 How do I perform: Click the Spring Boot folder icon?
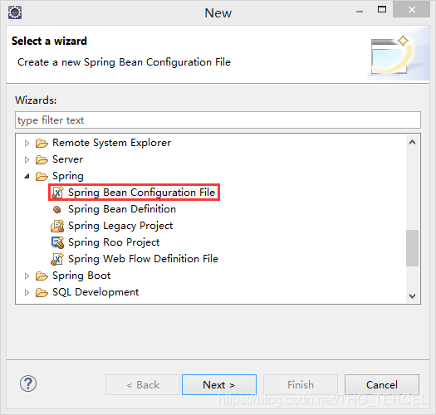(x=42, y=276)
